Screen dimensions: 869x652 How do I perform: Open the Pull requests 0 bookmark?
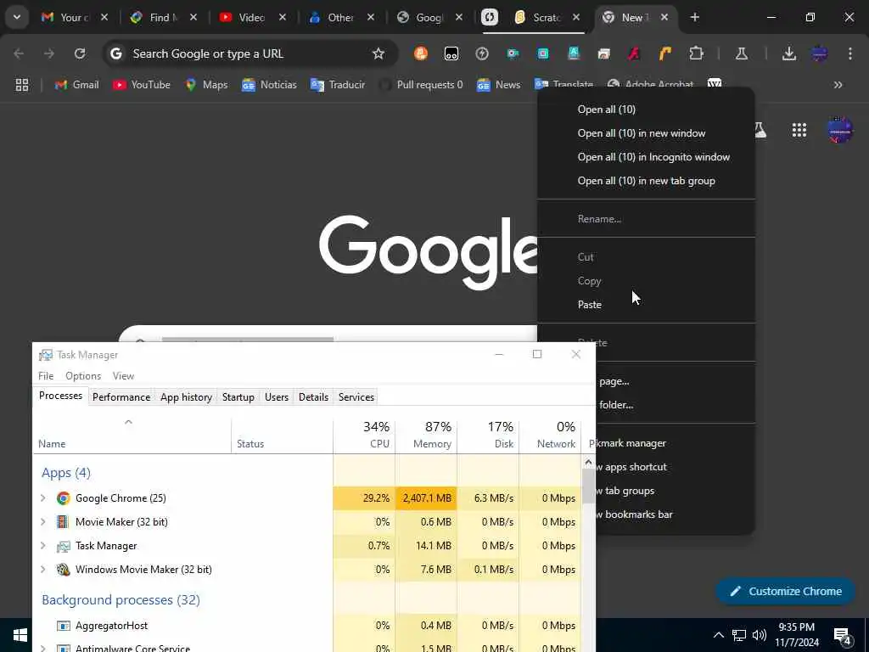click(x=421, y=85)
